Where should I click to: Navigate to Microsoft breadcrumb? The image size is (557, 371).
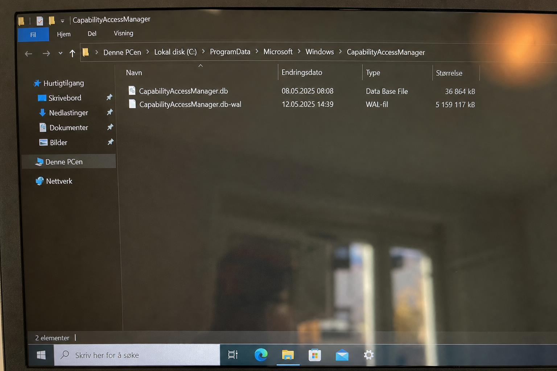click(278, 52)
